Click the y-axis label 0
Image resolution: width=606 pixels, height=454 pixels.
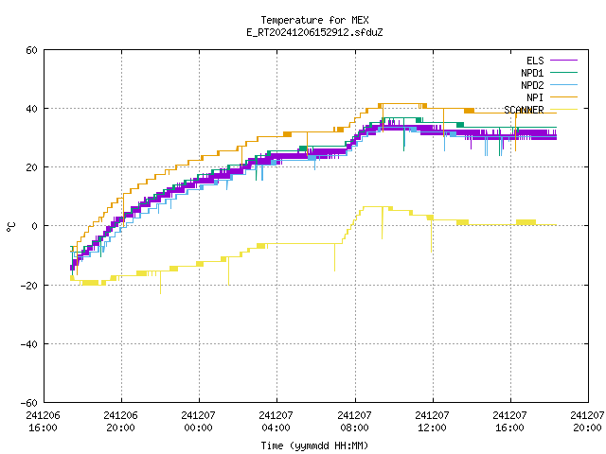click(x=34, y=226)
